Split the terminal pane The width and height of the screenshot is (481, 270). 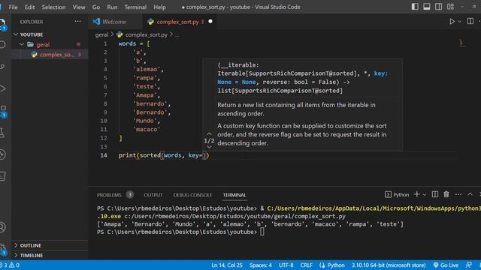[434, 194]
